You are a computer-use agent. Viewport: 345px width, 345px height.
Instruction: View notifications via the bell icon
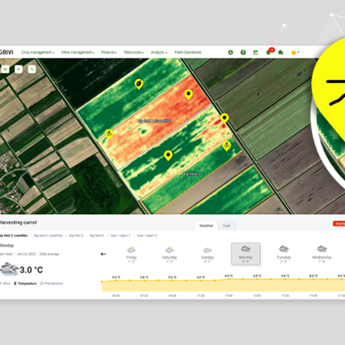(268, 53)
